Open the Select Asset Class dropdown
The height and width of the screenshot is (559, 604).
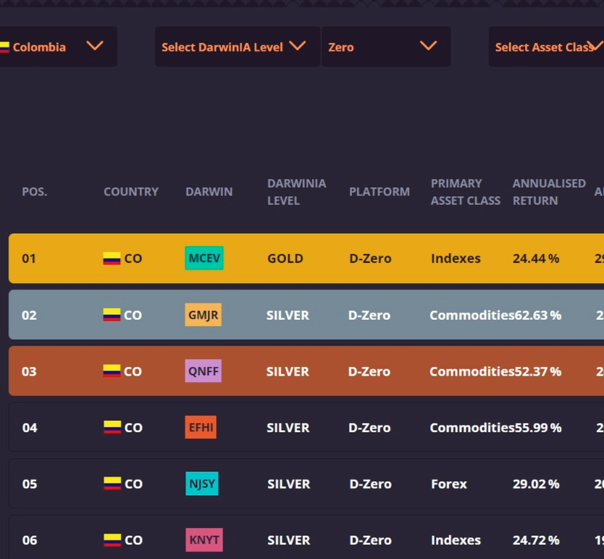tap(546, 47)
